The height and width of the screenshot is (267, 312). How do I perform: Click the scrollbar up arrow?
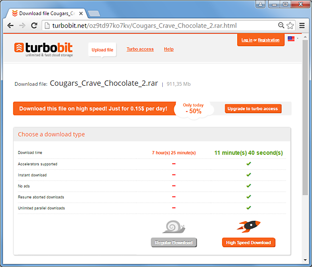click(x=305, y=37)
